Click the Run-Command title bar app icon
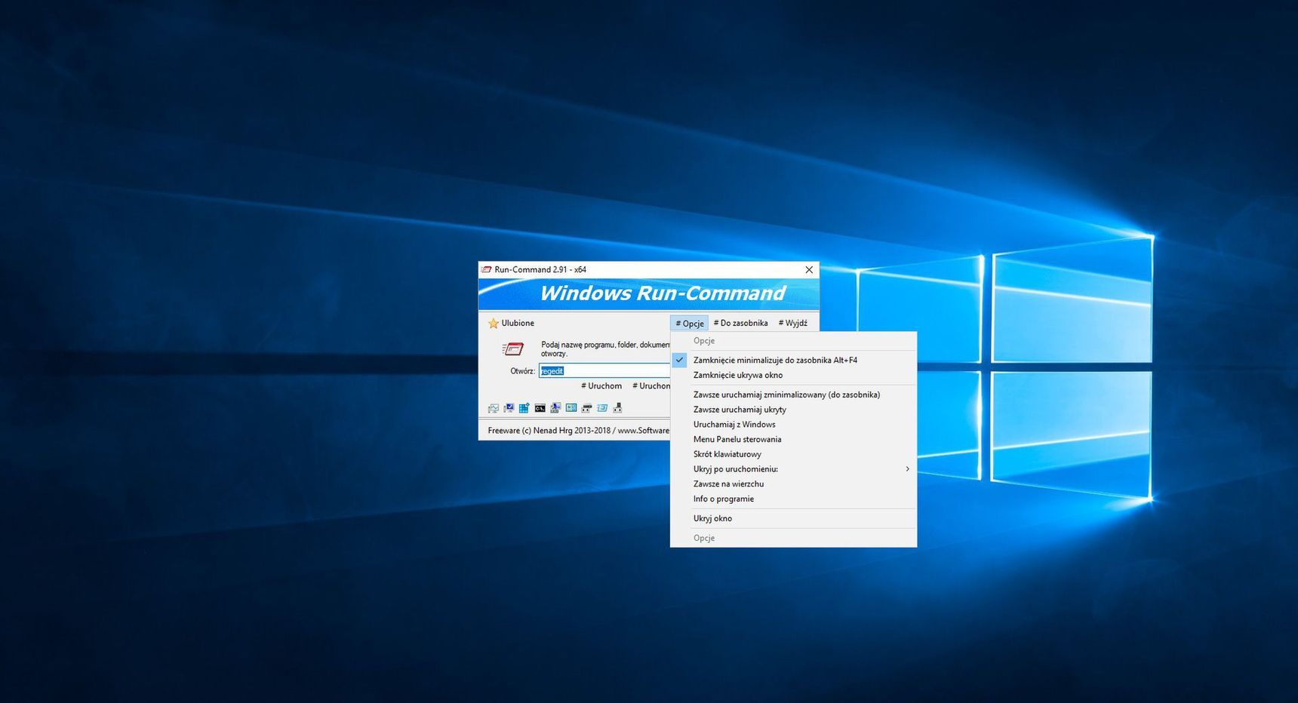Screen dimensions: 1298x703 click(487, 269)
